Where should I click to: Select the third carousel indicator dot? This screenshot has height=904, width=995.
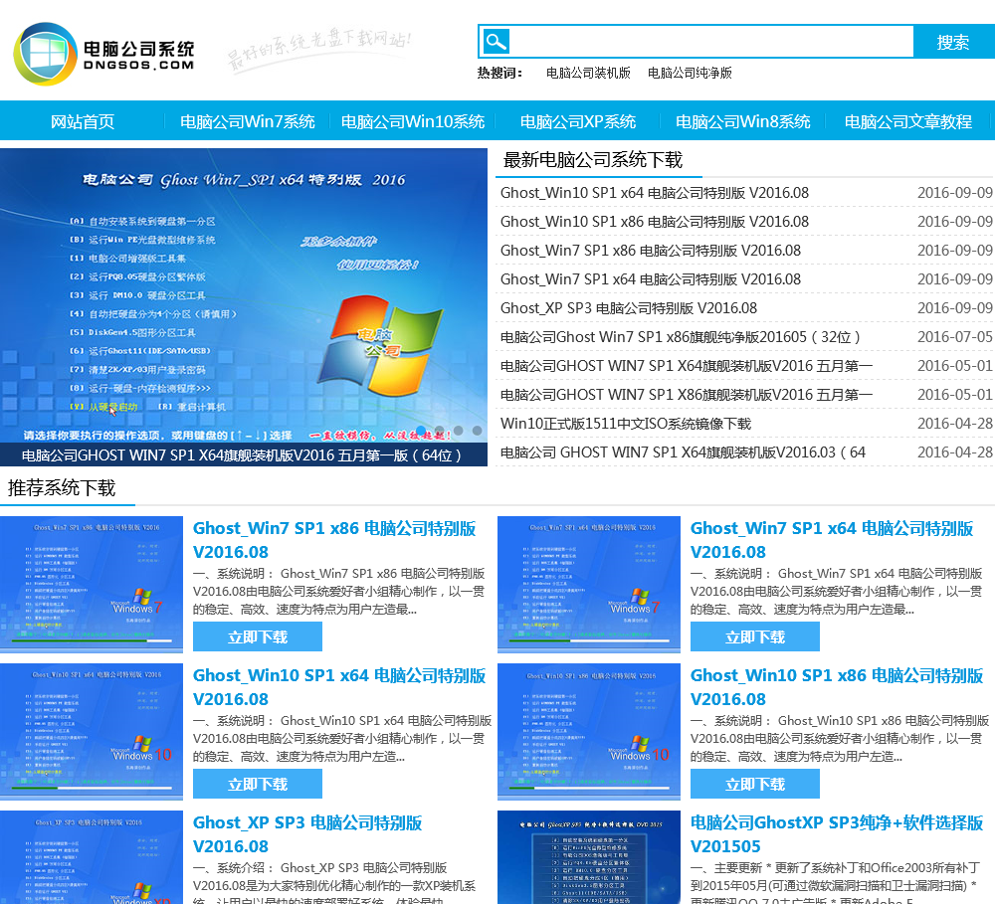coord(458,430)
